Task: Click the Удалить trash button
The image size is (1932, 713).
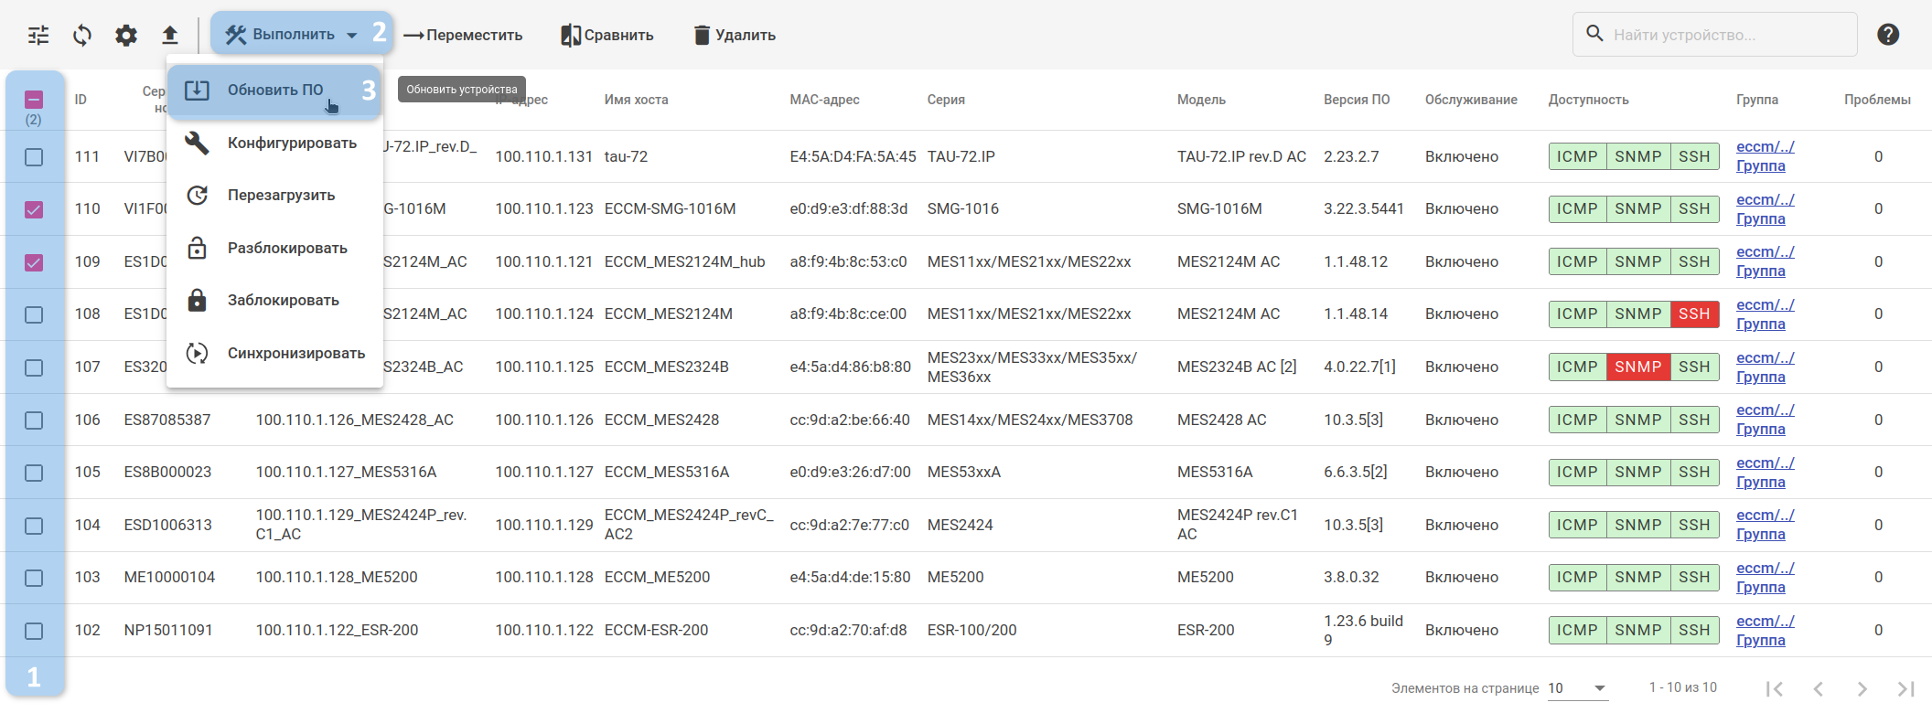Action: click(735, 35)
